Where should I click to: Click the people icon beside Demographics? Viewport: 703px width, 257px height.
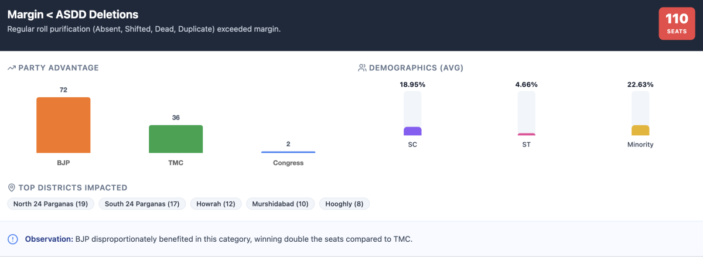click(362, 68)
